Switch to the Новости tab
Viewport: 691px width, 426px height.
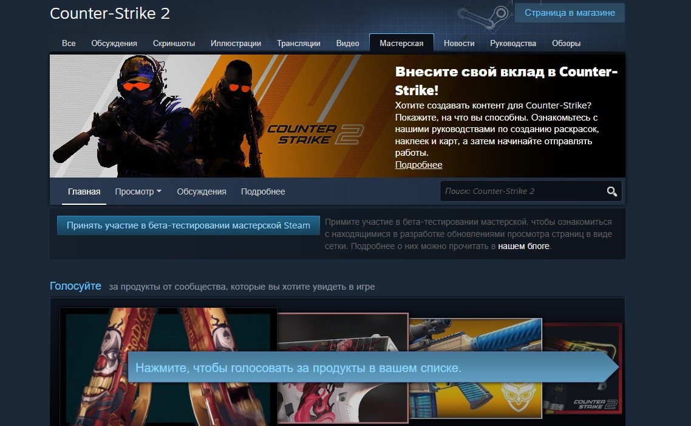point(459,42)
